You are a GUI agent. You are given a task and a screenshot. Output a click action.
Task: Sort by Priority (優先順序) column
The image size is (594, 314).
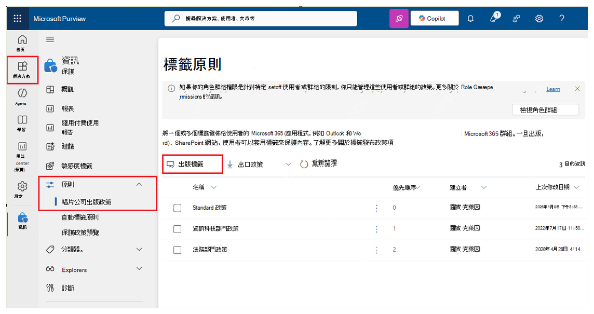click(407, 187)
